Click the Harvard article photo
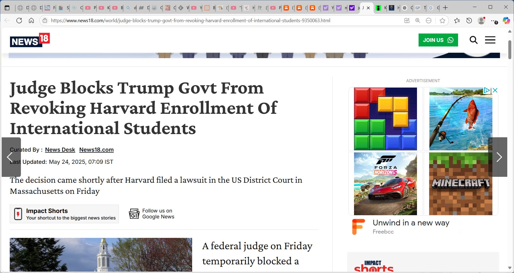514x273 pixels. (101, 255)
